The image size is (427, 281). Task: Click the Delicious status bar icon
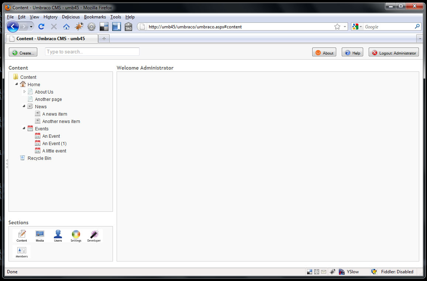point(310,271)
